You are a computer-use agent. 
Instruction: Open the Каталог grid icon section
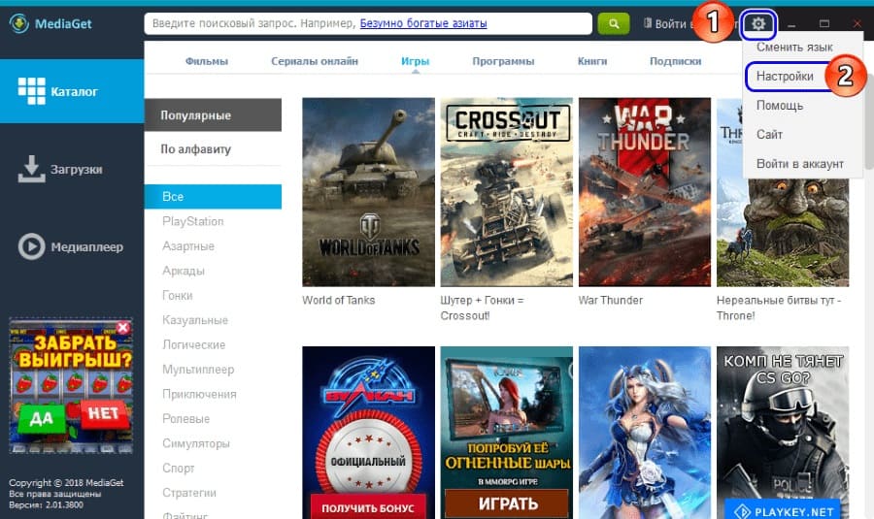click(x=31, y=91)
